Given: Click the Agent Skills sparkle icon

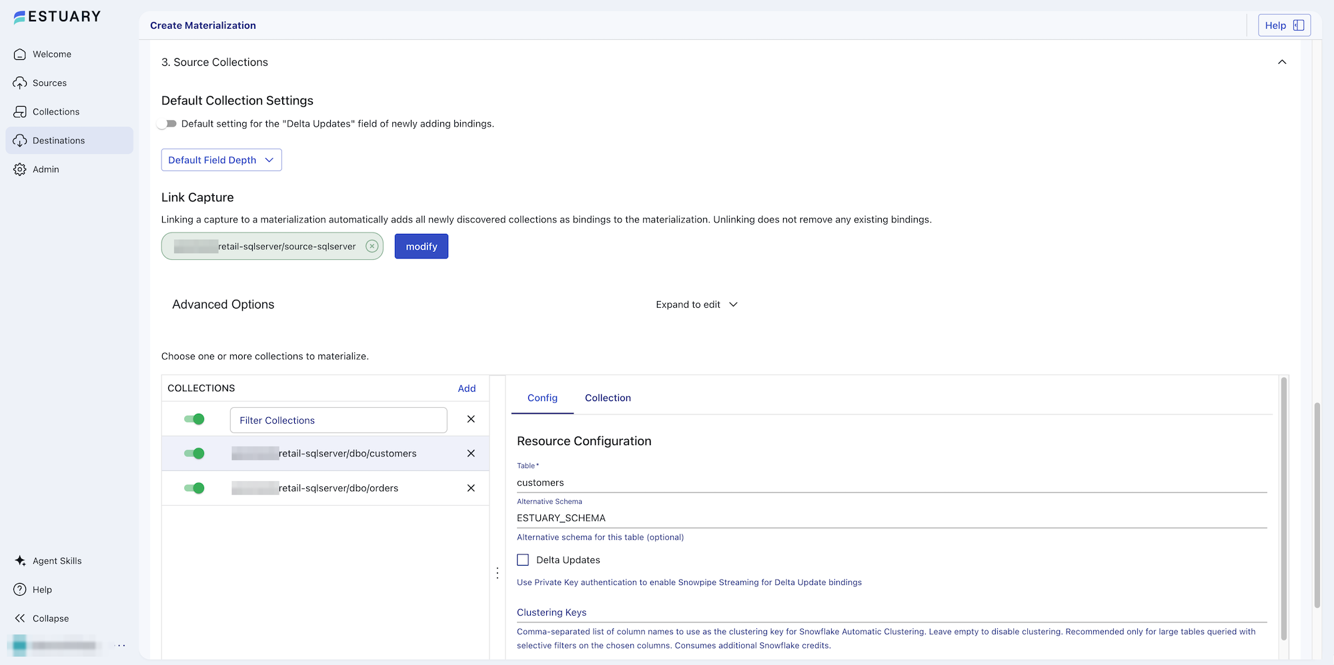Looking at the screenshot, I should coord(20,560).
